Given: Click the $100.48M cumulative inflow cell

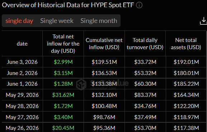Looking at the screenshot, I should click(104, 106).
